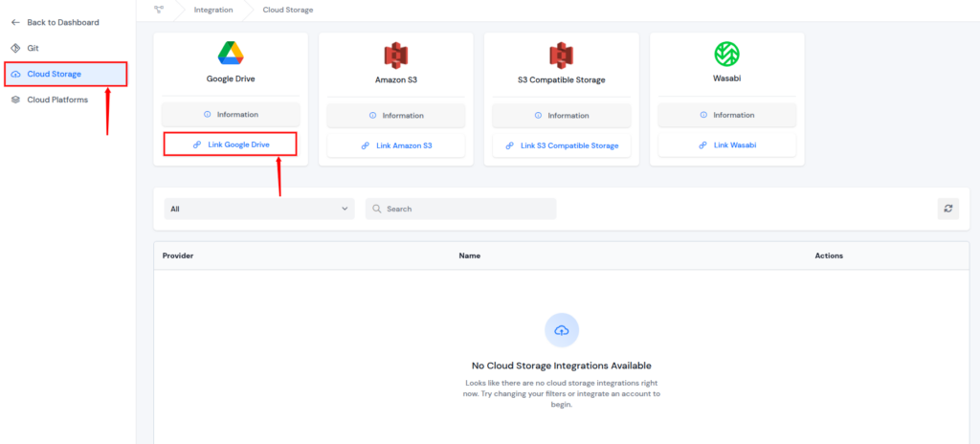Click link icon beside Link S3 Compatible Storage
Image resolution: width=980 pixels, height=444 pixels.
coord(510,145)
